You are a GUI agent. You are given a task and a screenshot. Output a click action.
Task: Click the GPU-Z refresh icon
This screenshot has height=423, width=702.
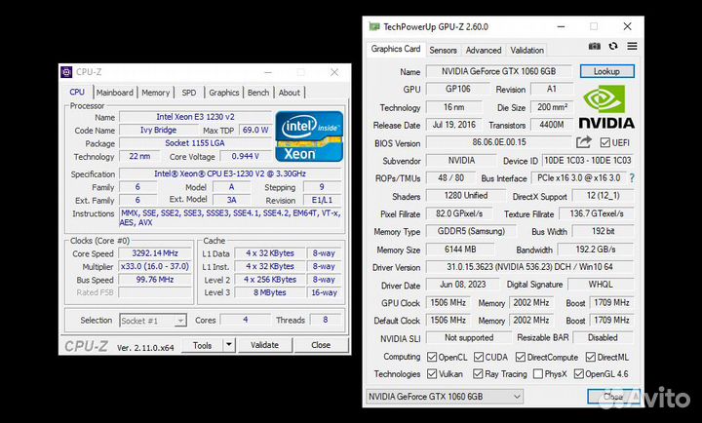click(613, 46)
